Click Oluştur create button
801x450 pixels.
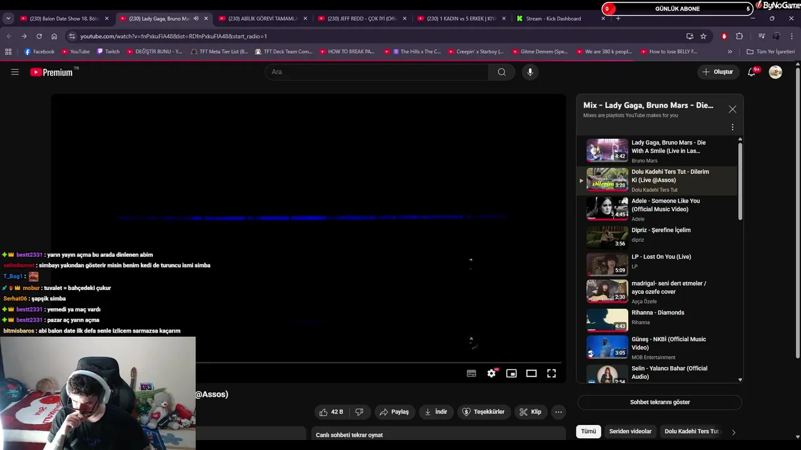[717, 72]
